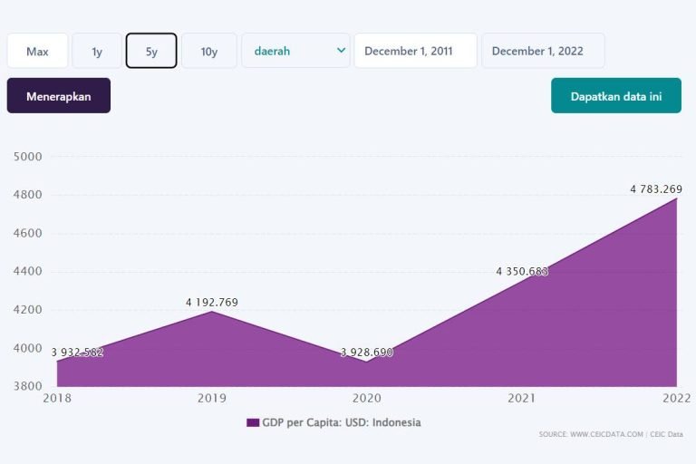Screen dimensions: 696x464
Task: Select the 10y time range button
Action: pyautogui.click(x=209, y=51)
